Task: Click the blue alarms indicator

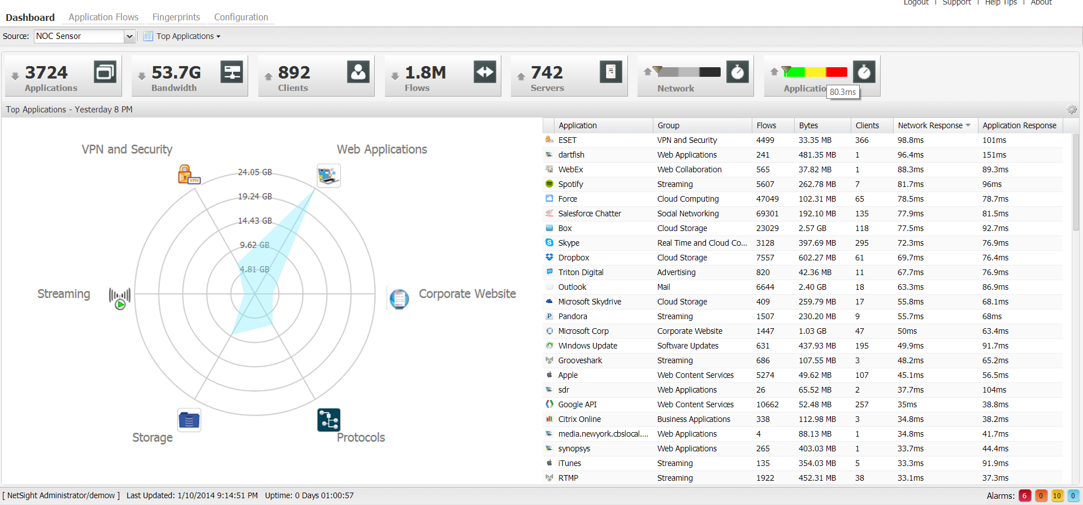Action: click(1073, 495)
